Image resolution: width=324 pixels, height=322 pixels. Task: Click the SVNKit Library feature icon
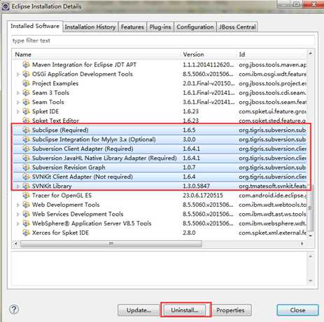pos(26,186)
